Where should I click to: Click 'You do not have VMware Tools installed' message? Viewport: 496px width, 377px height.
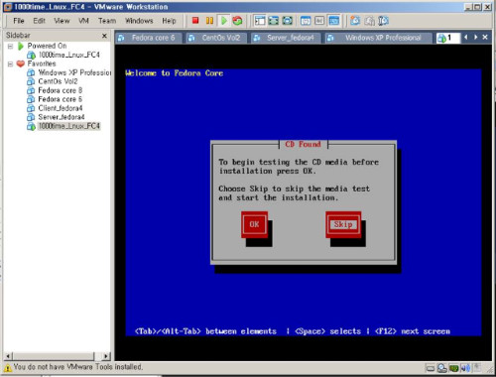(78, 367)
